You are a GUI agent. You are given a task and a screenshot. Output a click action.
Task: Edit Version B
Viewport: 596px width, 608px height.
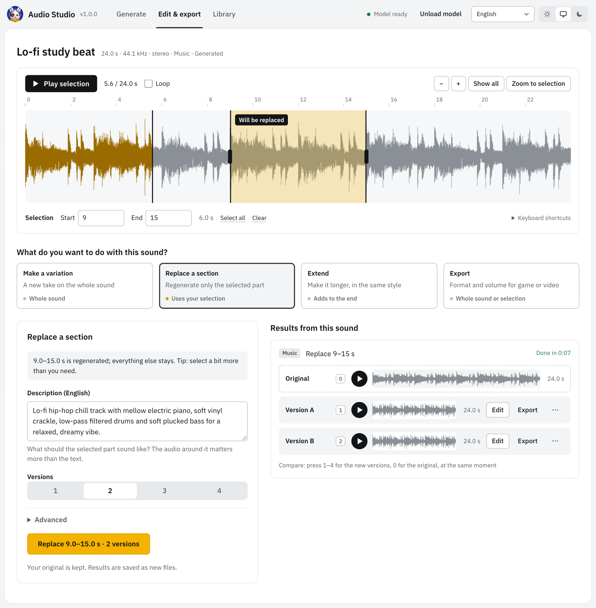(x=498, y=441)
